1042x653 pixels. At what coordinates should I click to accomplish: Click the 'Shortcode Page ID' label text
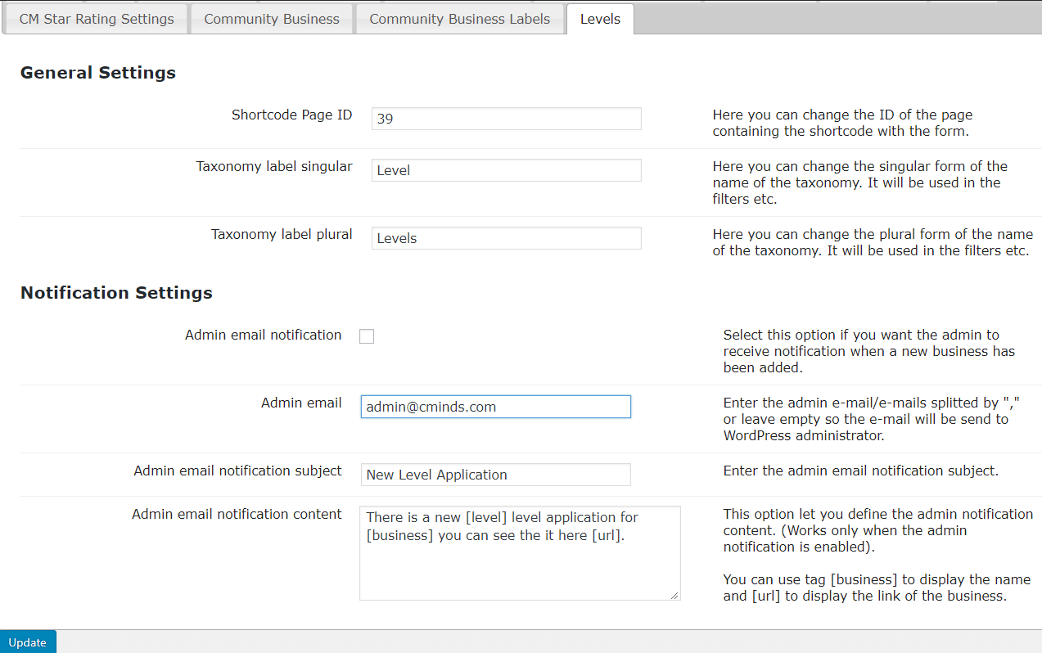point(291,115)
